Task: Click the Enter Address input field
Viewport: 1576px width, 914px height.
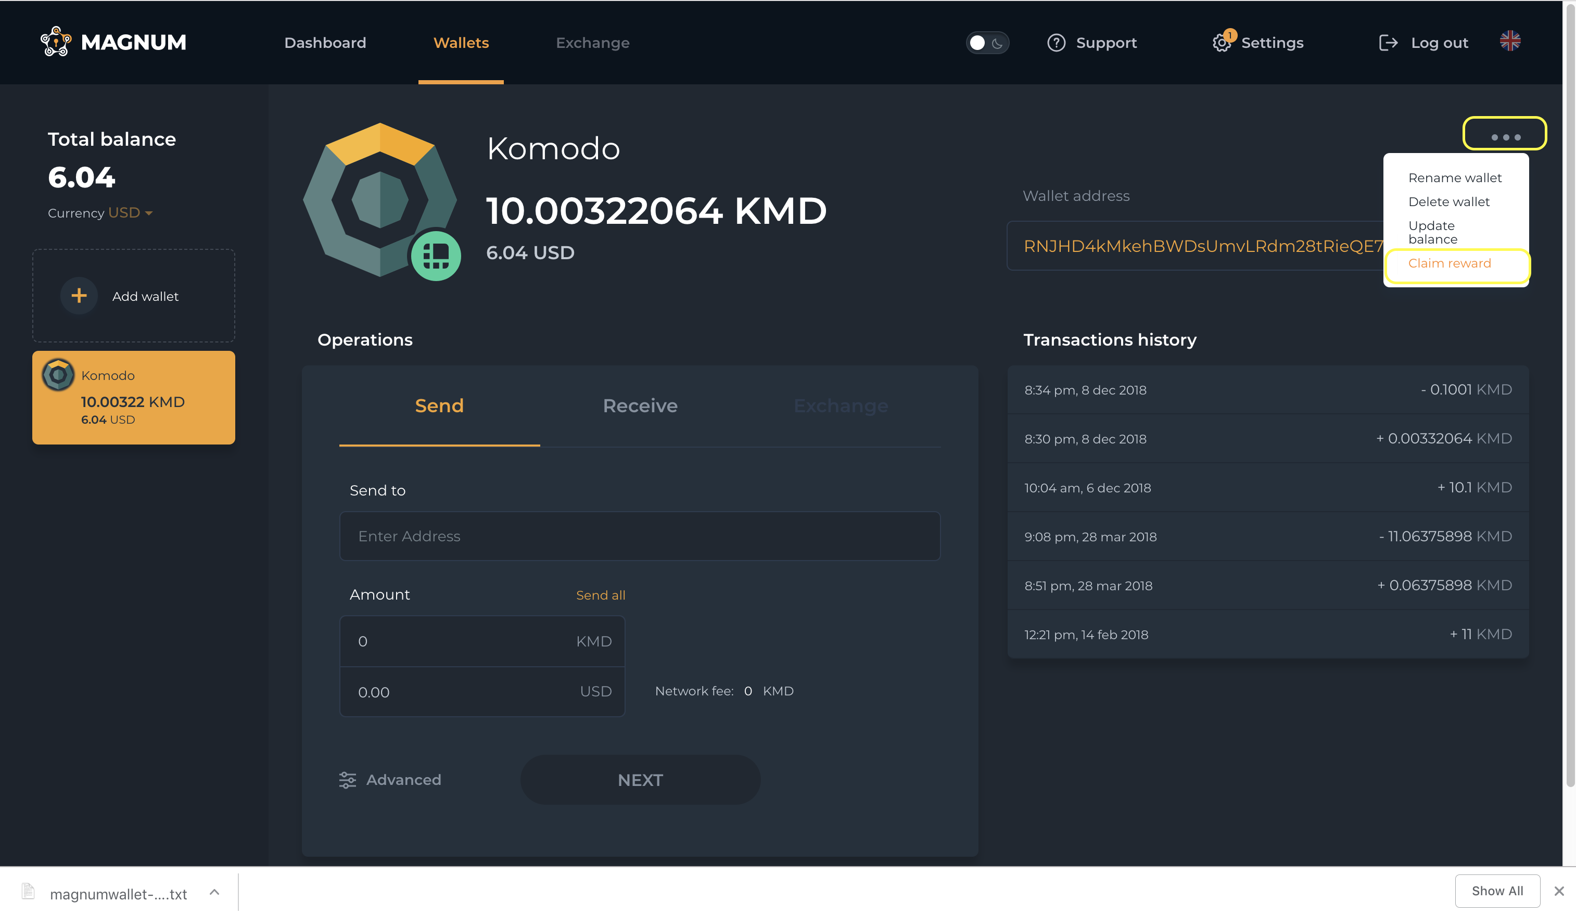Action: tap(639, 536)
